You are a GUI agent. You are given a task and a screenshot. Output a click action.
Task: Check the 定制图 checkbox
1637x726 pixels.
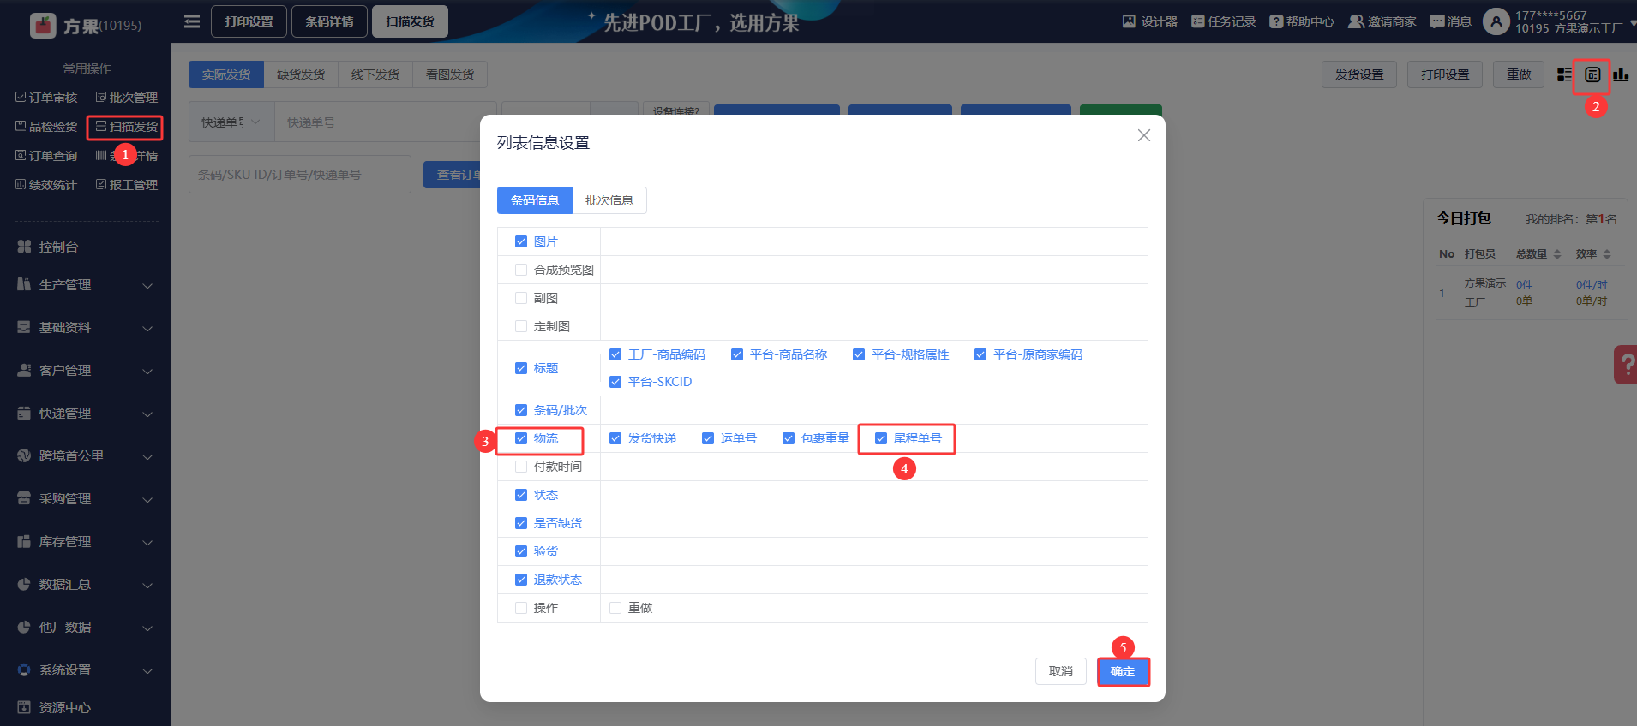[x=521, y=326]
